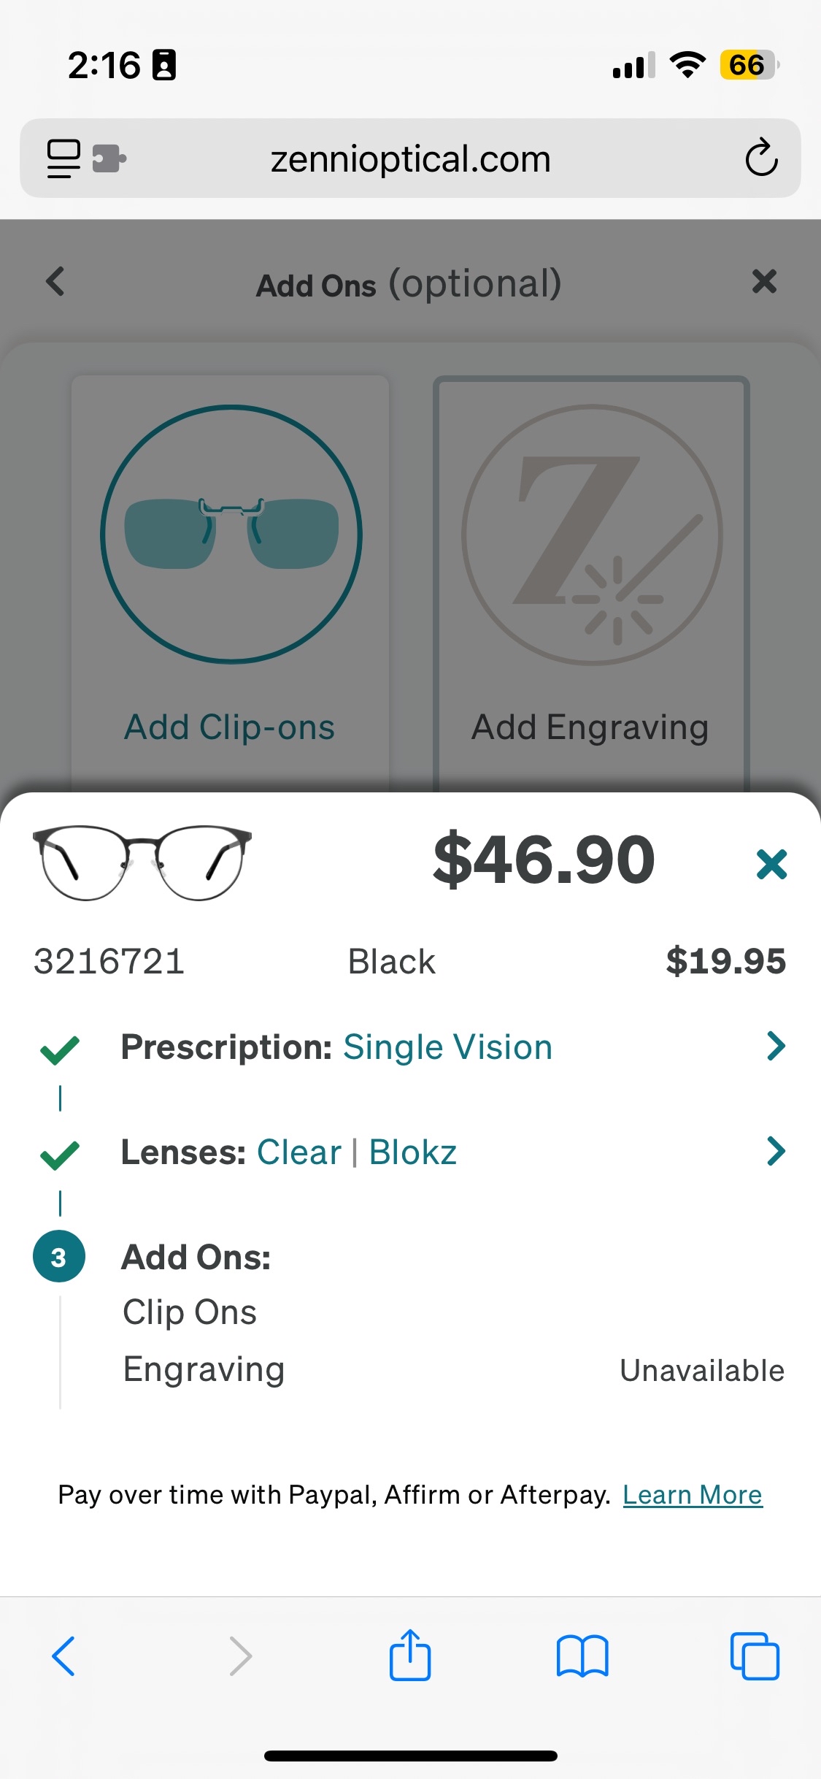Tap the black glasses thumbnail
Viewport: 821px width, 1779px height.
(x=142, y=863)
